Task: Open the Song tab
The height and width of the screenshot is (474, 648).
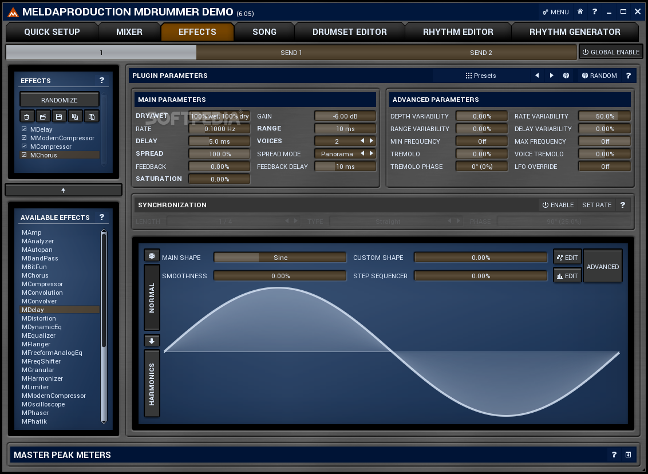Action: coord(264,32)
